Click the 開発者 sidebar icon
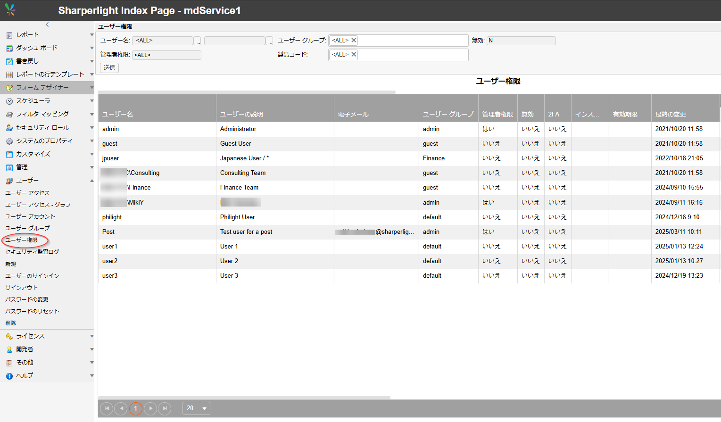Image resolution: width=721 pixels, height=422 pixels. [x=9, y=349]
